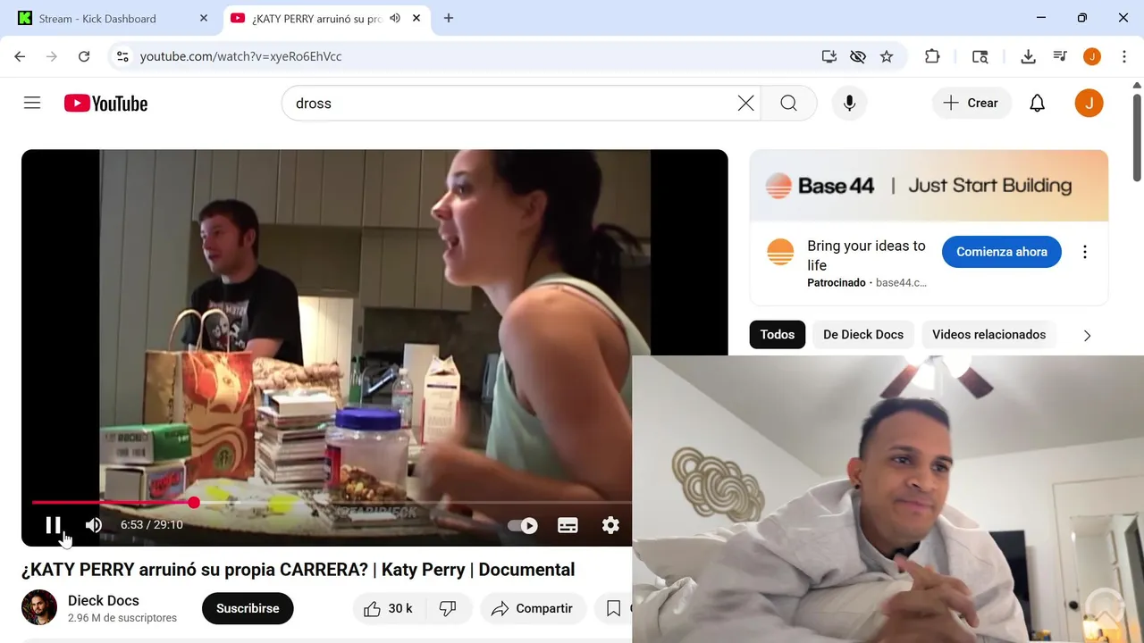Go back in browser history
This screenshot has height=643, width=1144.
pyautogui.click(x=20, y=56)
